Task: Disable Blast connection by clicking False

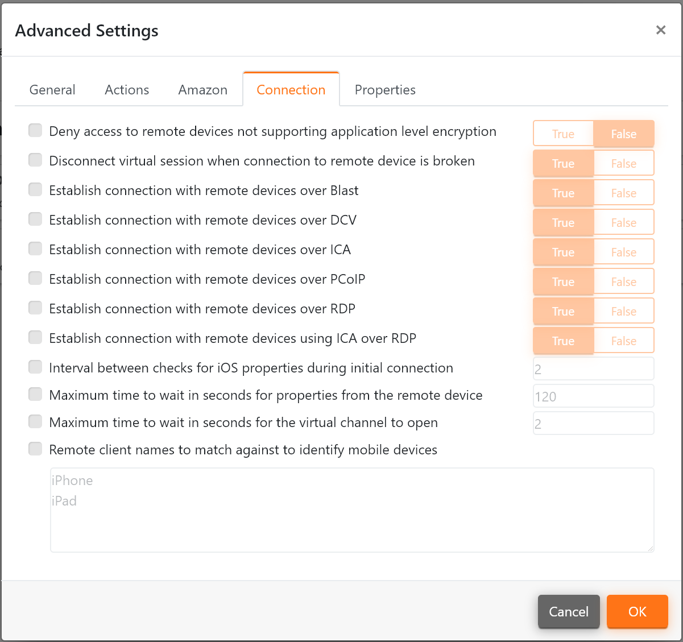Action: (623, 192)
